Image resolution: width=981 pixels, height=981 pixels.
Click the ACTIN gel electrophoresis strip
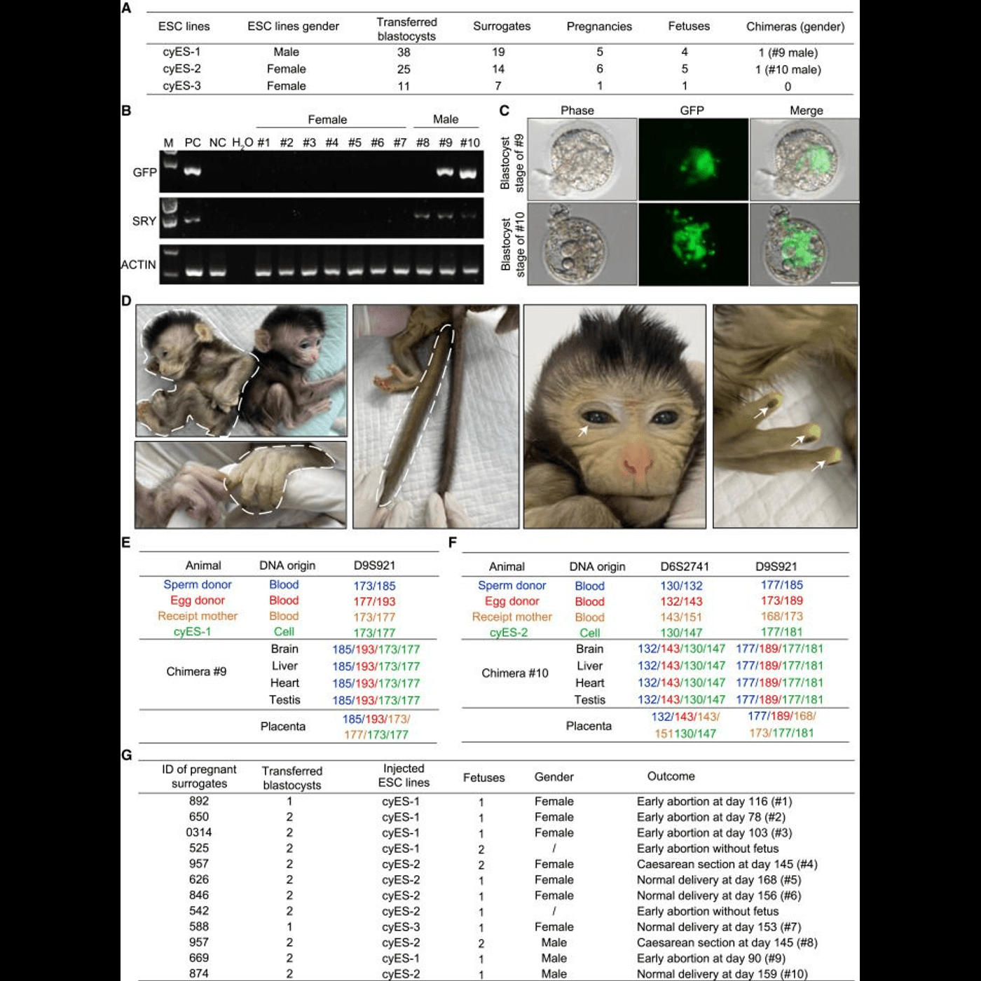tap(321, 264)
